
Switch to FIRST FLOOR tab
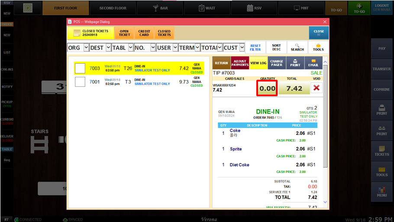pyautogui.click(x=65, y=8)
